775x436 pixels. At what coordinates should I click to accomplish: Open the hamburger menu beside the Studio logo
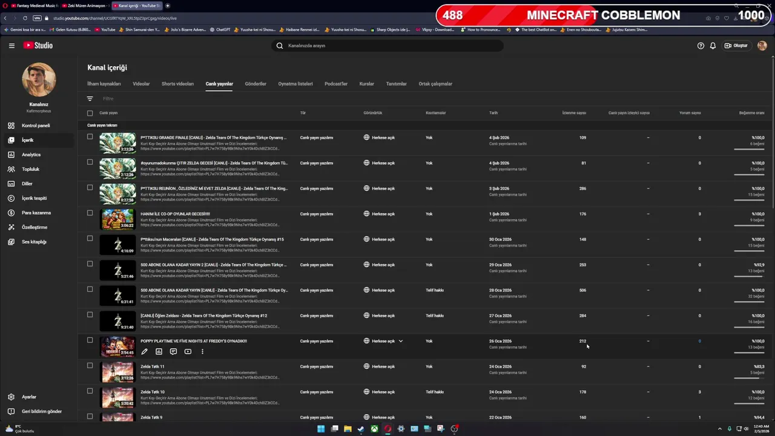click(x=12, y=45)
